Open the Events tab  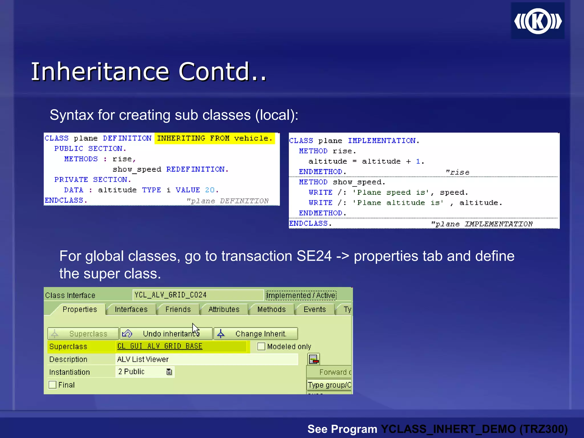tap(315, 309)
